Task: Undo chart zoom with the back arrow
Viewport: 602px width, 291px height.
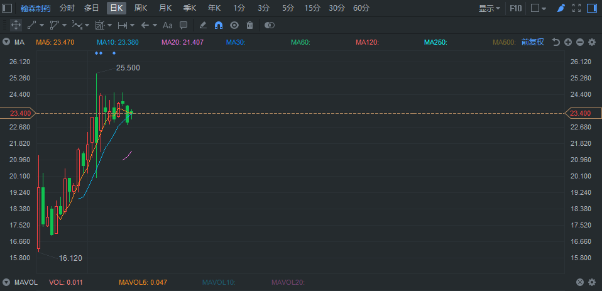Action: tap(556, 42)
